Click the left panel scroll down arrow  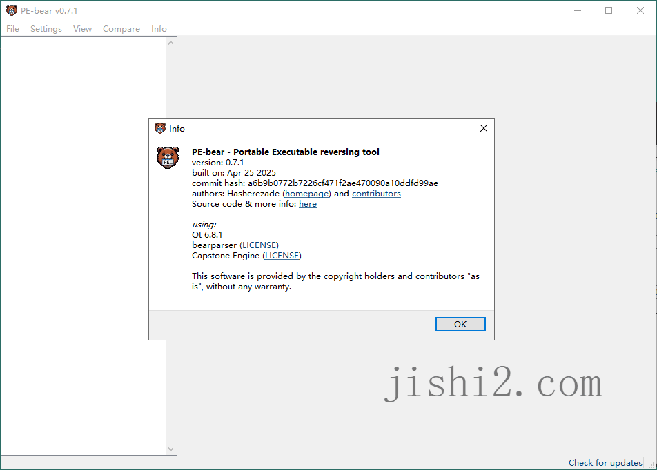pyautogui.click(x=170, y=449)
